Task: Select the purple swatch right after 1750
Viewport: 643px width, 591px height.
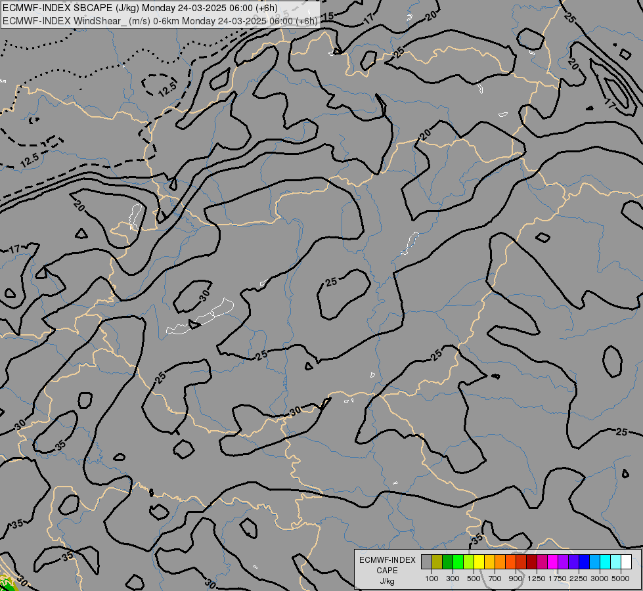Action: pyautogui.click(x=563, y=562)
